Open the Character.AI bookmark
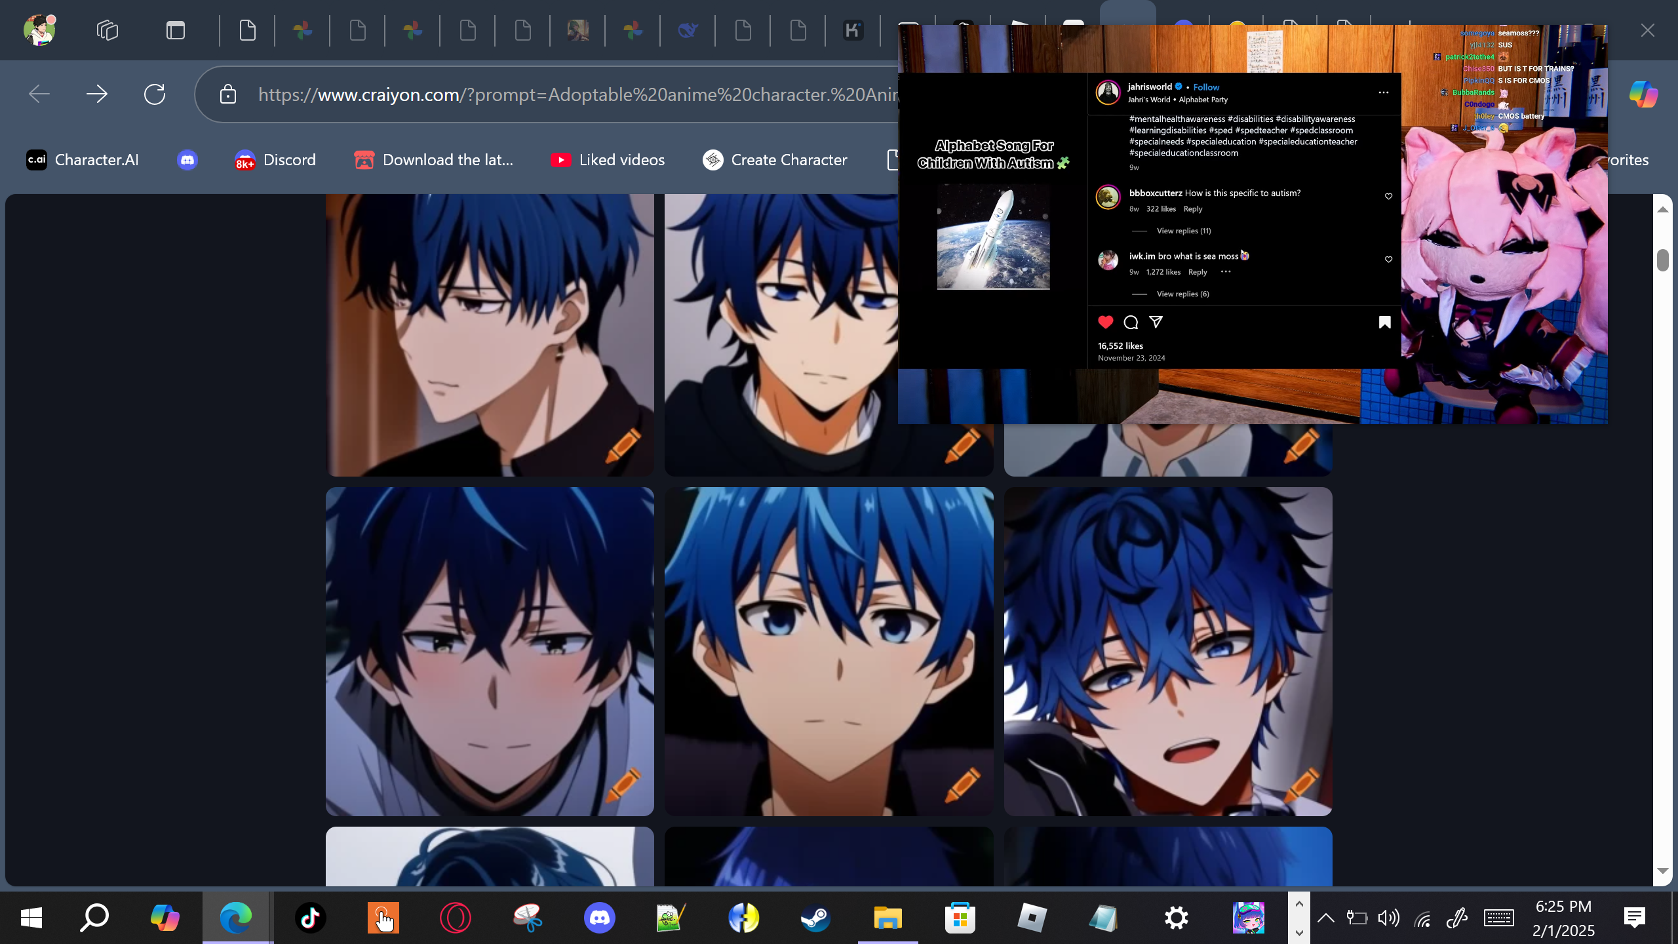Viewport: 1678px width, 944px height. coord(83,160)
